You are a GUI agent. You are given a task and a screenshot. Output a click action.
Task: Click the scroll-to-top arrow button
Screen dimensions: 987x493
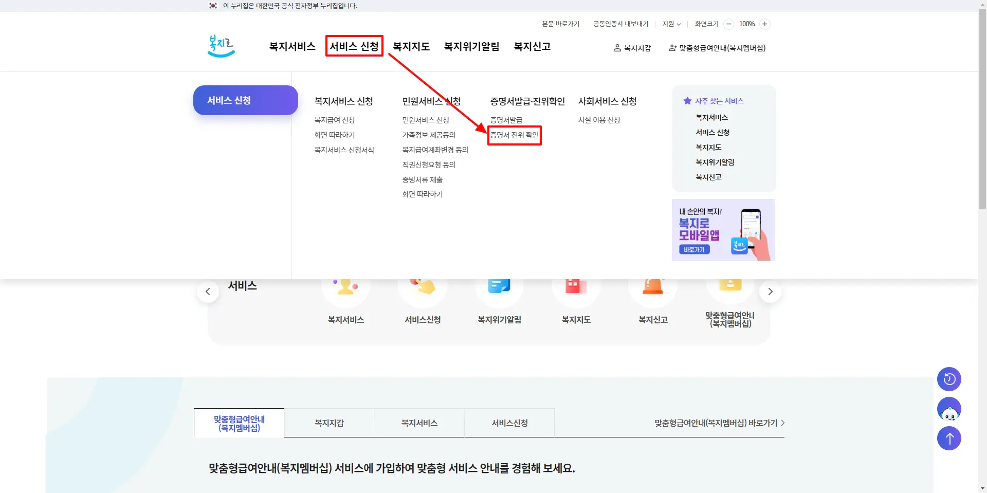949,439
